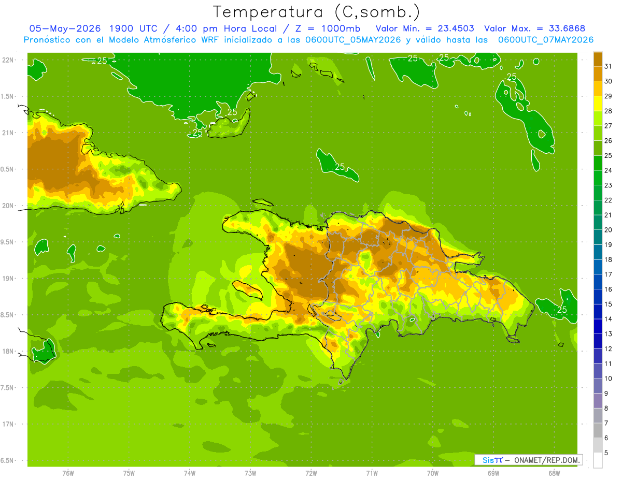Click the 72W longitude axis label
The image size is (622, 480).
311,473
